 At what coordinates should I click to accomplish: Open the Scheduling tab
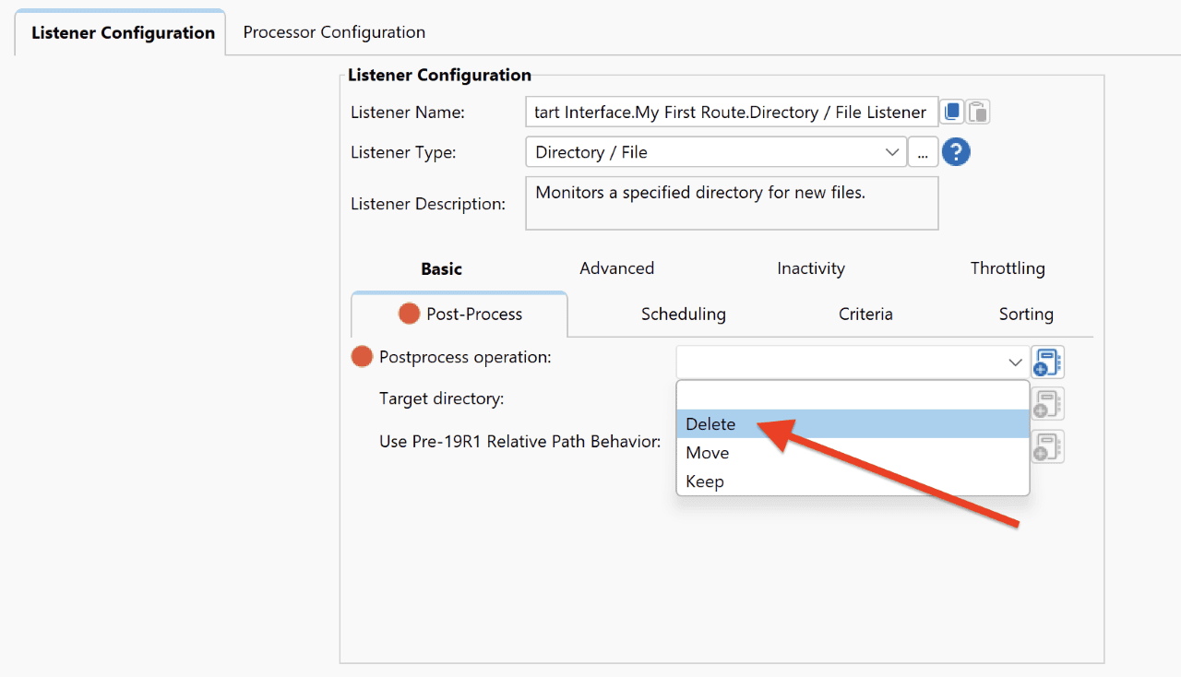point(684,315)
